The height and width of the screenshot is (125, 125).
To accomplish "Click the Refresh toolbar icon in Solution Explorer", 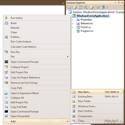I will coord(80,7).
